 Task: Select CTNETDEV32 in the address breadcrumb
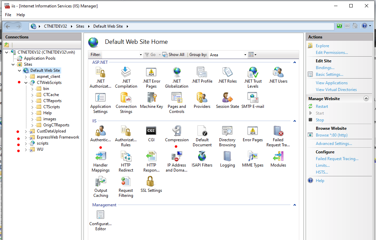tap(55, 26)
